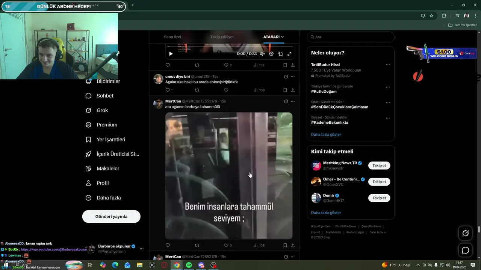Viewport: 481px width, 270px height.
Task: Bookmark page with Chrome star icon
Action: 431,16
